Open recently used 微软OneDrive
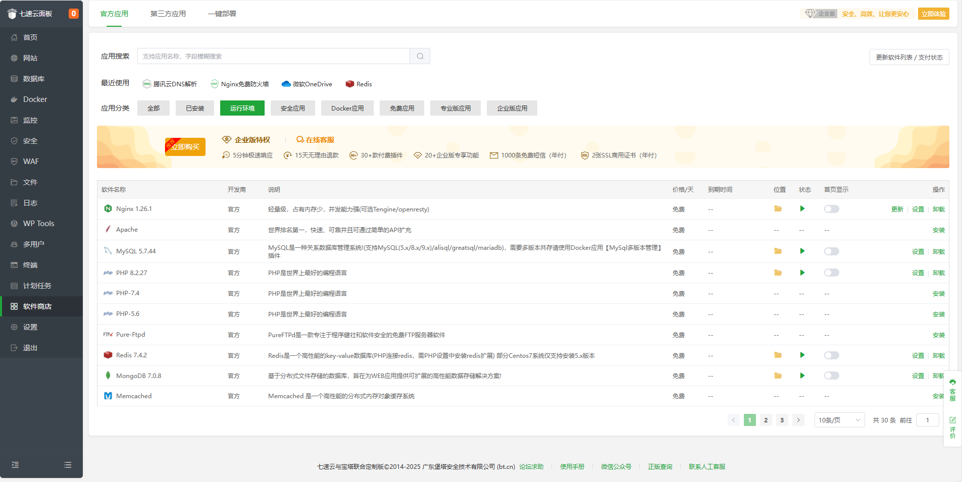Image resolution: width=962 pixels, height=482 pixels. click(307, 84)
